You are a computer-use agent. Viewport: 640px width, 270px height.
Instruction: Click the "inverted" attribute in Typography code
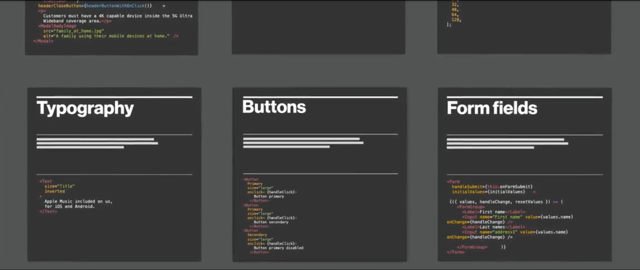[55, 191]
